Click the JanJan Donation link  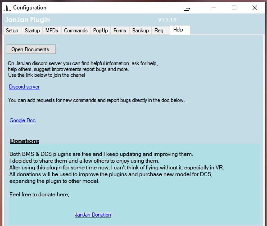tap(93, 215)
